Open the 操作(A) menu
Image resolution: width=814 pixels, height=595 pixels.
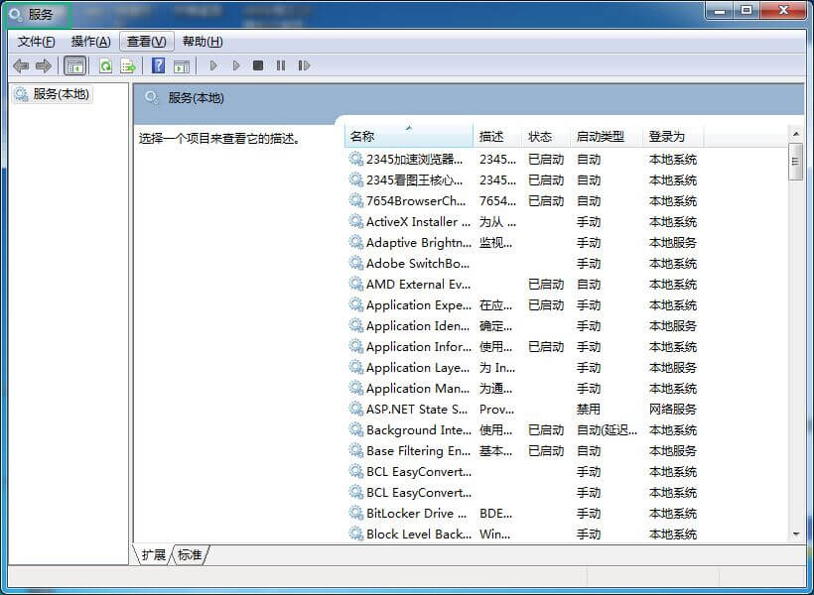90,42
